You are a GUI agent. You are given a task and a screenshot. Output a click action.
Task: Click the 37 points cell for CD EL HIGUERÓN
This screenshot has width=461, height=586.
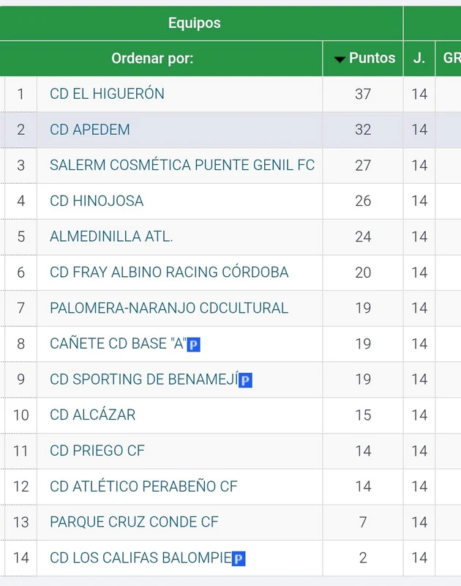tap(363, 94)
